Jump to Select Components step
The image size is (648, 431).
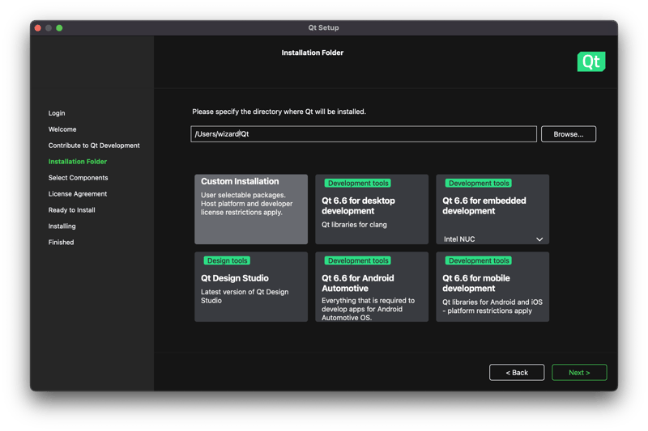78,177
